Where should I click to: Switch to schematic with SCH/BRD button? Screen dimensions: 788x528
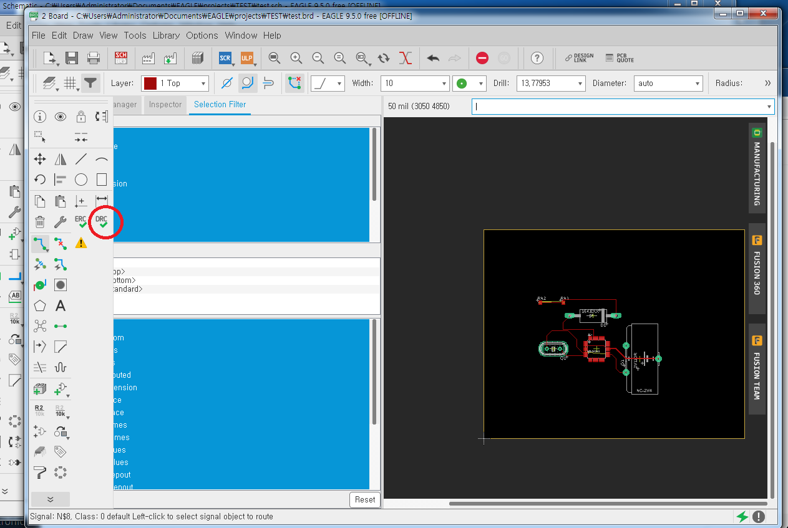click(121, 58)
